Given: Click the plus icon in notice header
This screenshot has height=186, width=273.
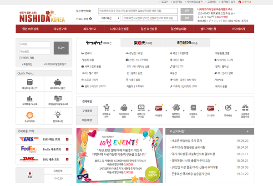Looking at the screenshot, I should point(248,131).
